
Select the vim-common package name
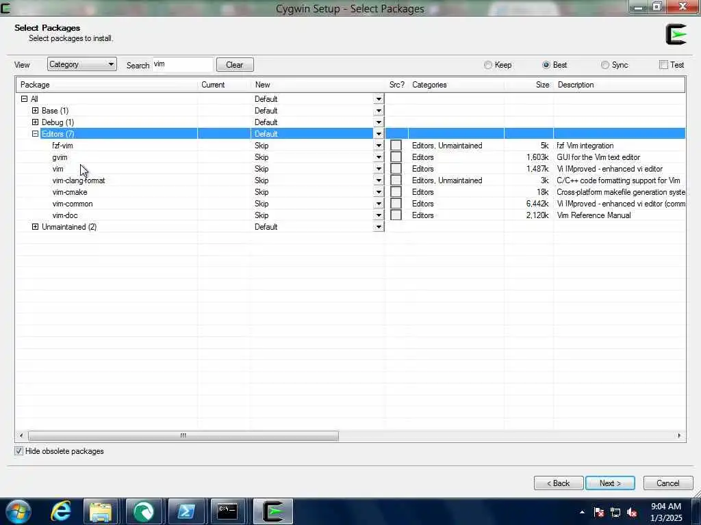[x=73, y=204]
